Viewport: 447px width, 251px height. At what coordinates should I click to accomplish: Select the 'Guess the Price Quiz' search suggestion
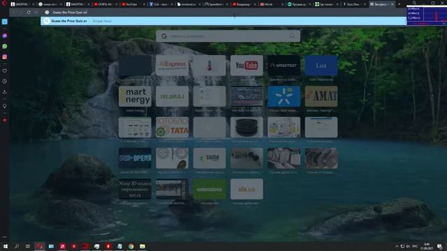(x=223, y=21)
